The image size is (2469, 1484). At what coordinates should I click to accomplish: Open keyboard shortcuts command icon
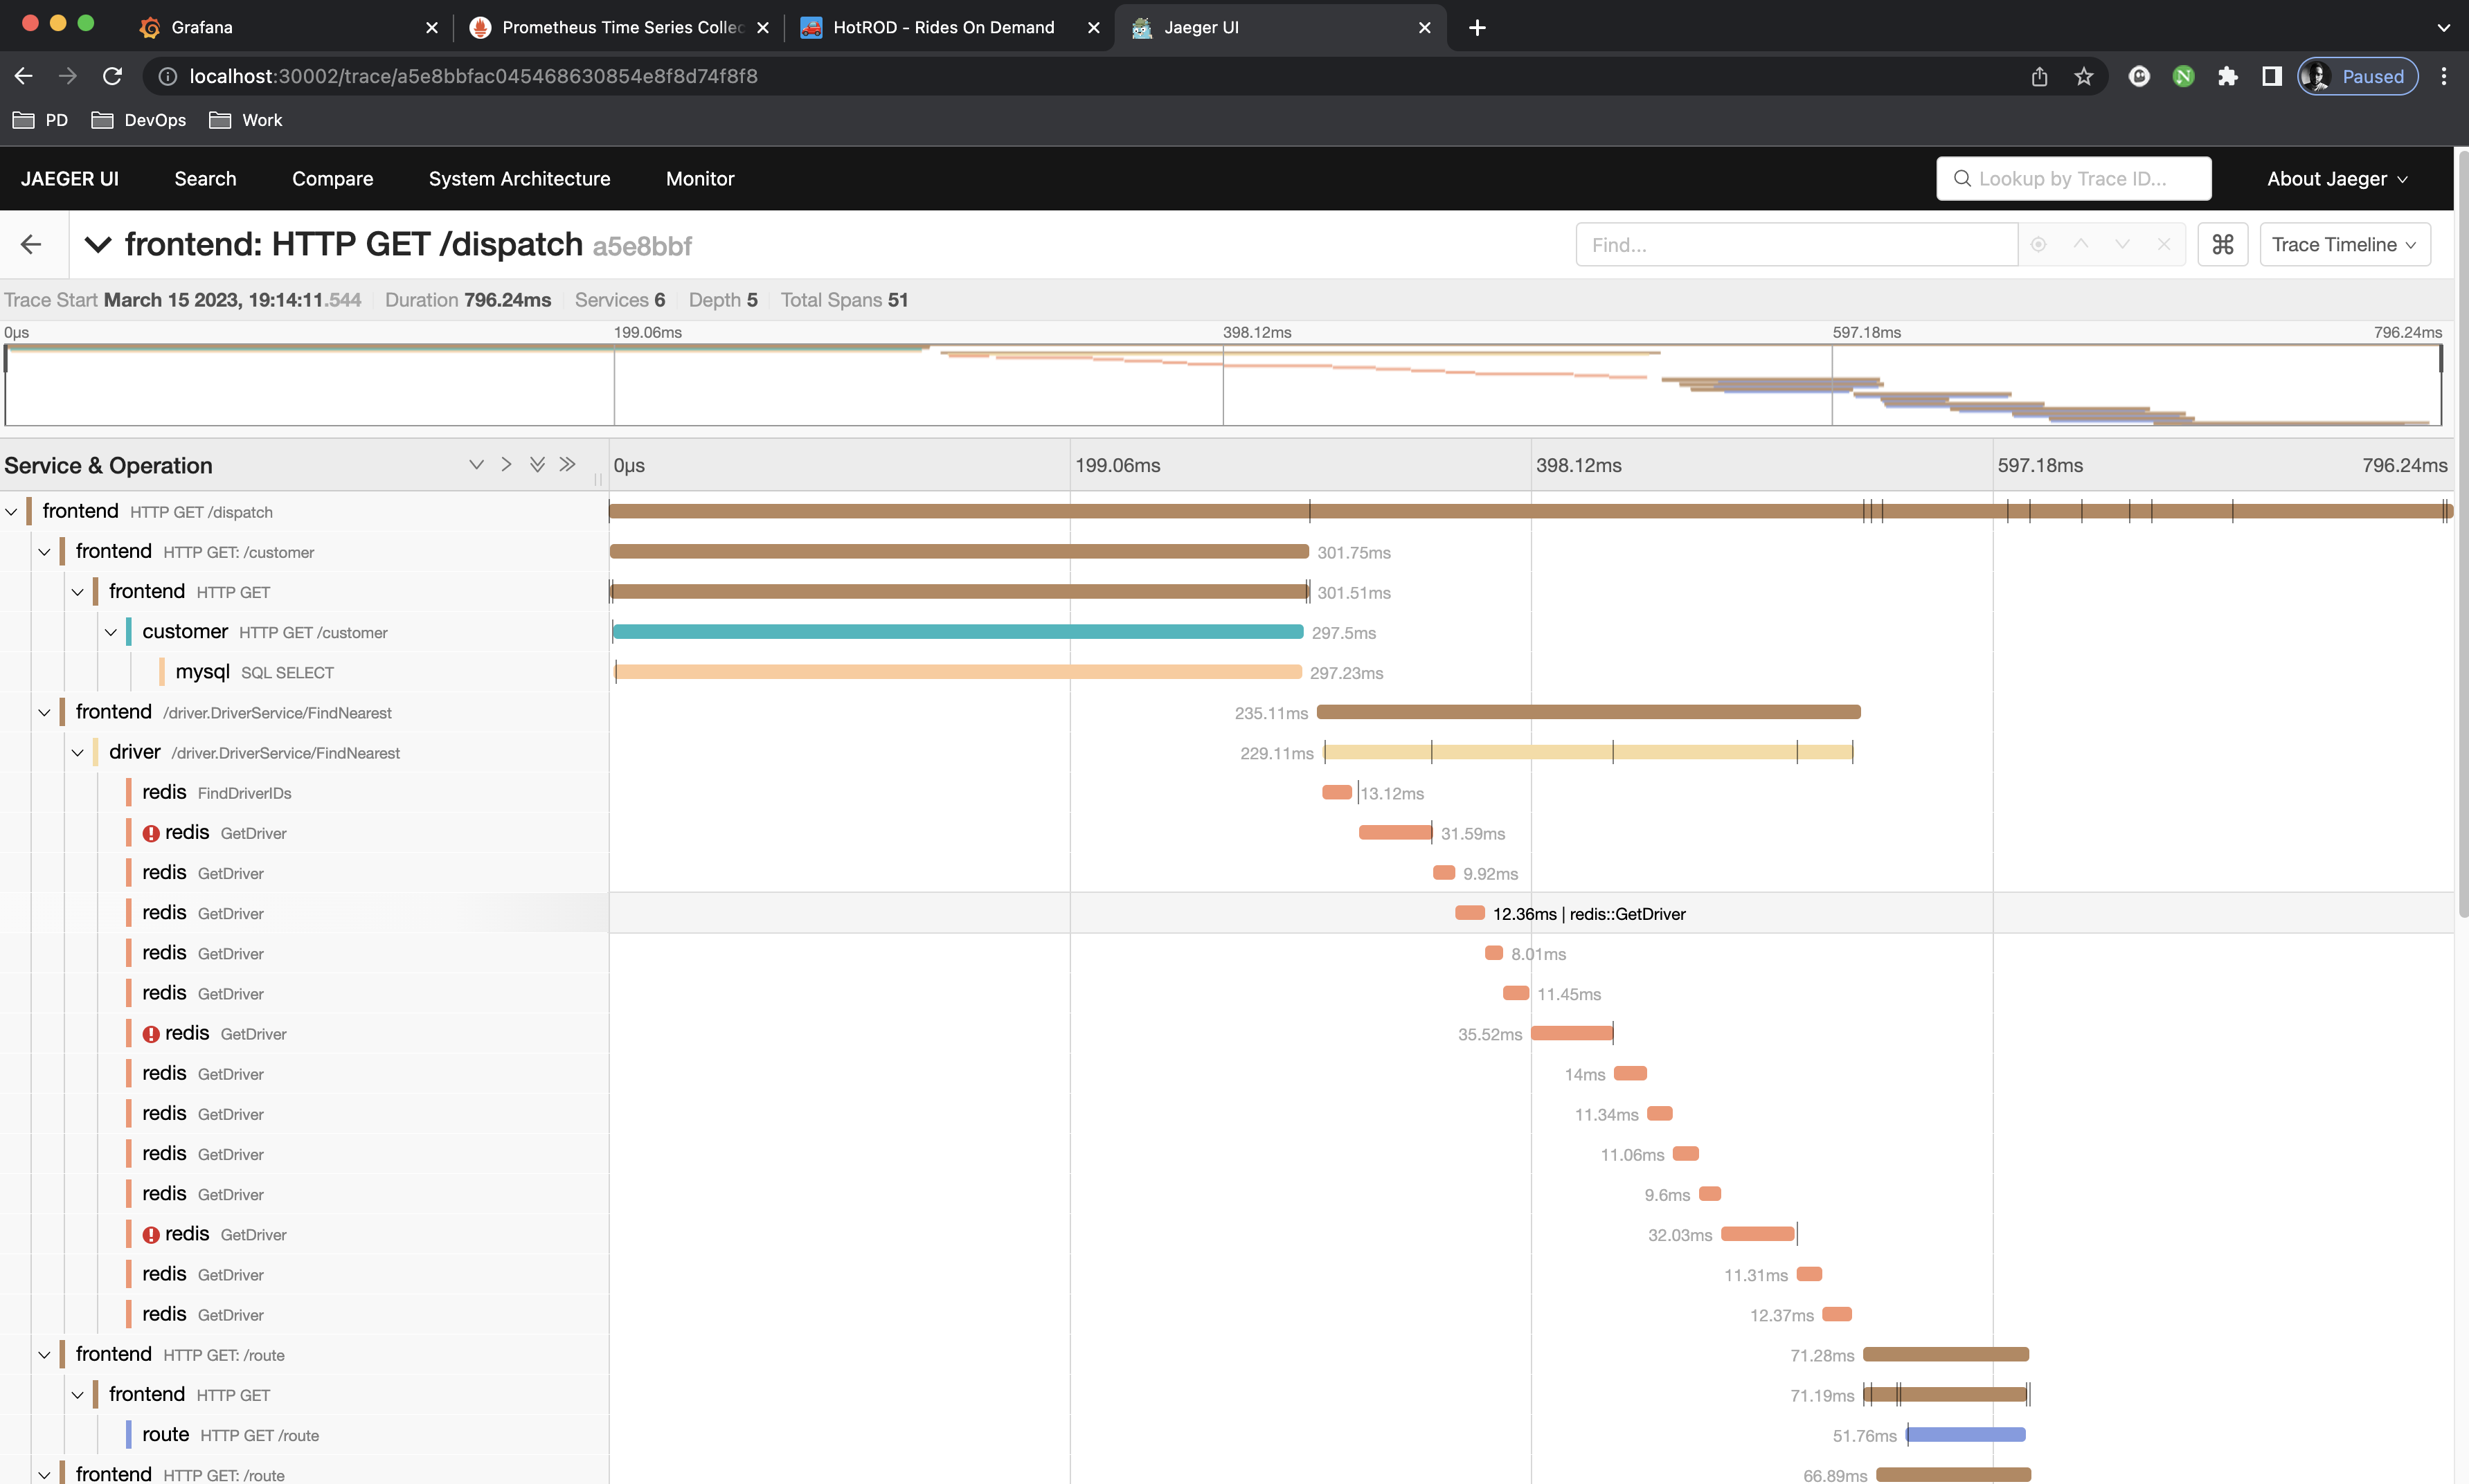point(2222,245)
